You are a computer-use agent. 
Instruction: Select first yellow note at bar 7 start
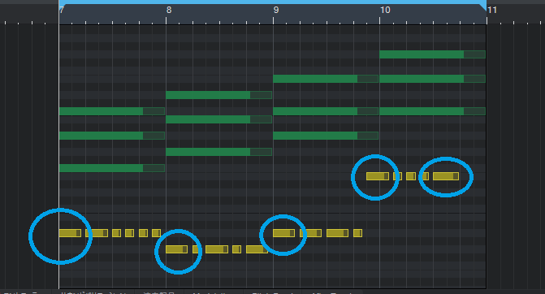point(70,233)
